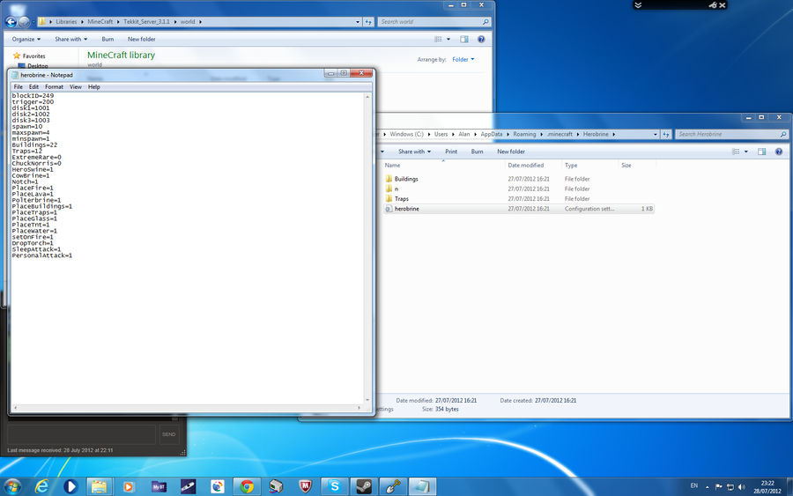793x496 pixels.
Task: Open the Windows Start menu
Action: [x=12, y=486]
